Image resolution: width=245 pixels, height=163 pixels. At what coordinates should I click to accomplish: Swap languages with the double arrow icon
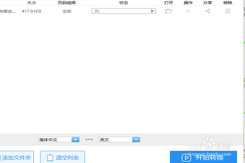[89, 139]
